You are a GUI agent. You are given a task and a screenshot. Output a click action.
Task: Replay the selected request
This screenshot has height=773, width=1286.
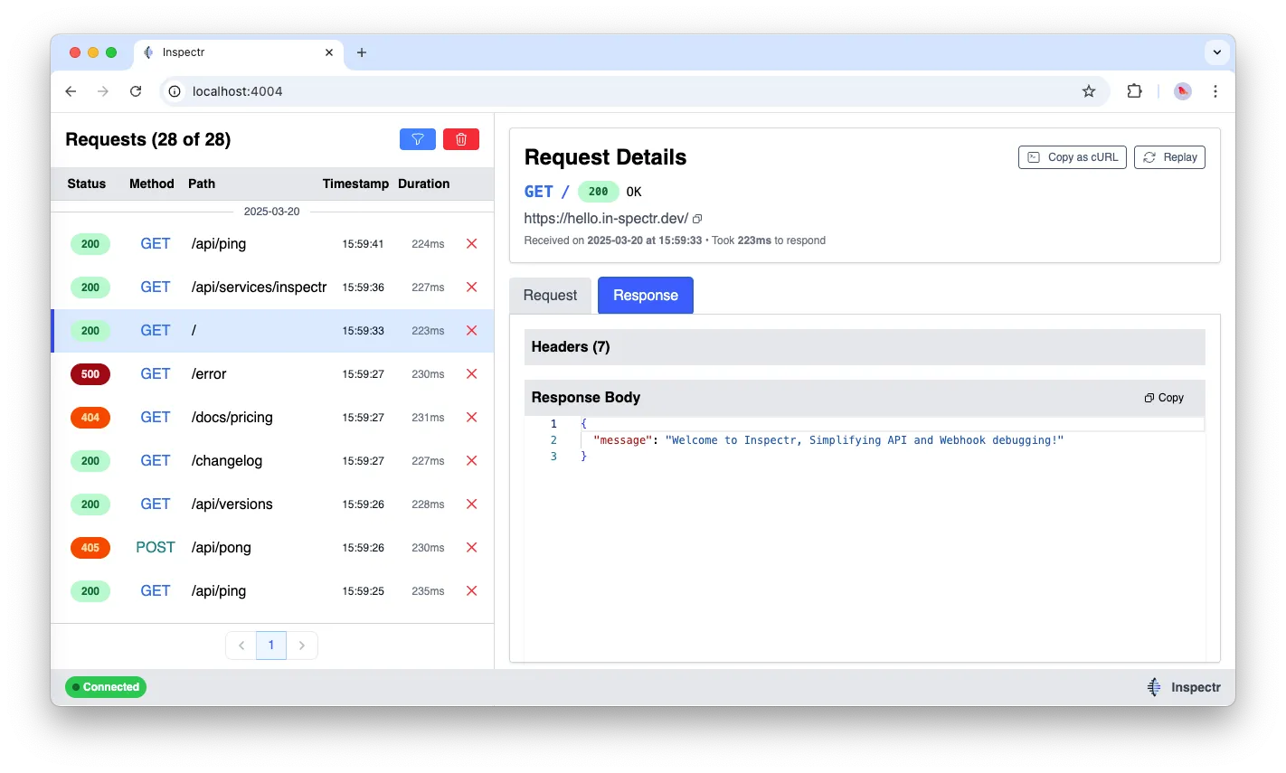tap(1169, 156)
